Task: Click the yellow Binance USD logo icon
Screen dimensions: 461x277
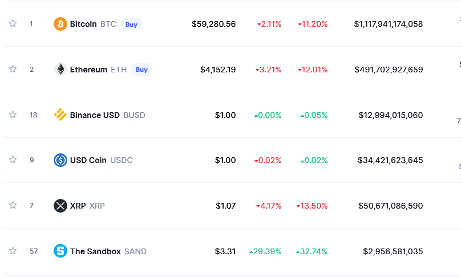Action: (60, 115)
